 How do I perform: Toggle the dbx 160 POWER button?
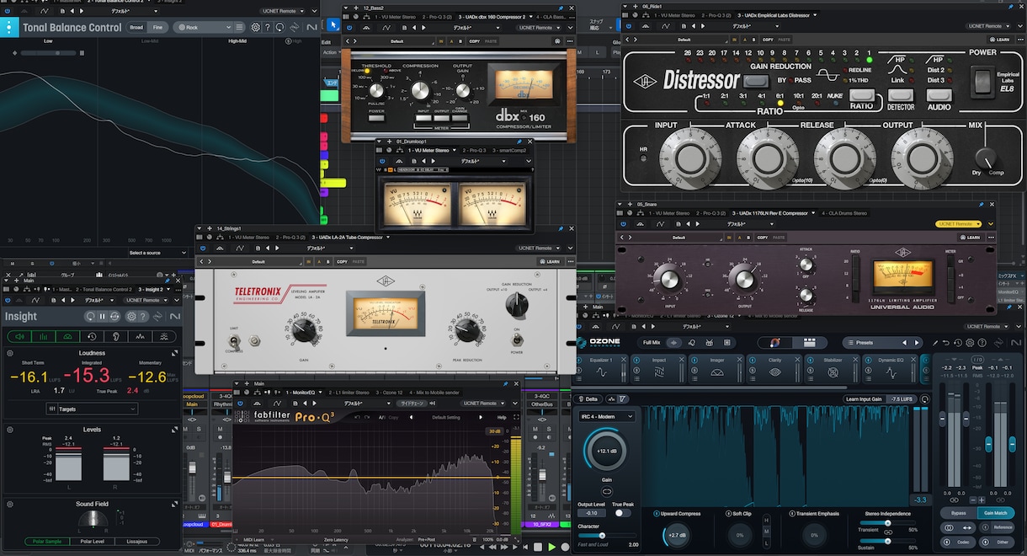pos(375,118)
